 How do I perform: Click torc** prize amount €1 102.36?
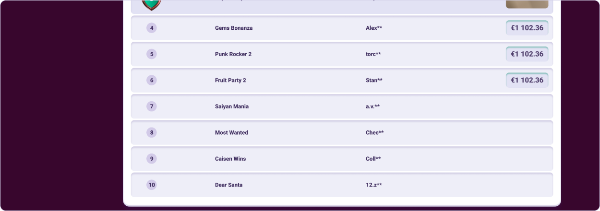tap(527, 54)
